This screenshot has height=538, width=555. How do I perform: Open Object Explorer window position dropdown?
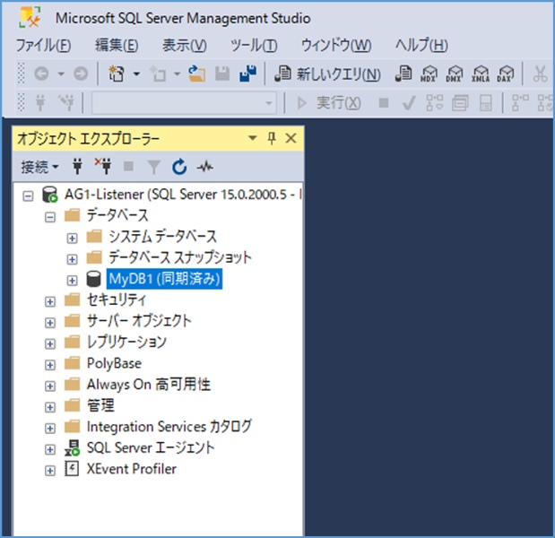(252, 138)
